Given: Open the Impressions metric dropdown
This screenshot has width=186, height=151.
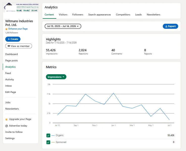Looking at the screenshot, I should pos(56,77).
